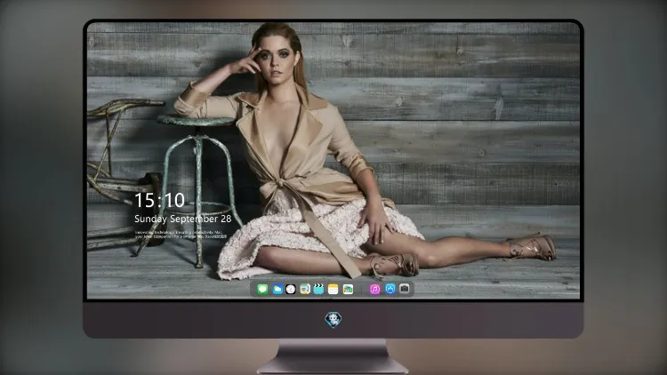Open the Maps app in the dock
The width and height of the screenshot is (667, 375).
coord(305,290)
